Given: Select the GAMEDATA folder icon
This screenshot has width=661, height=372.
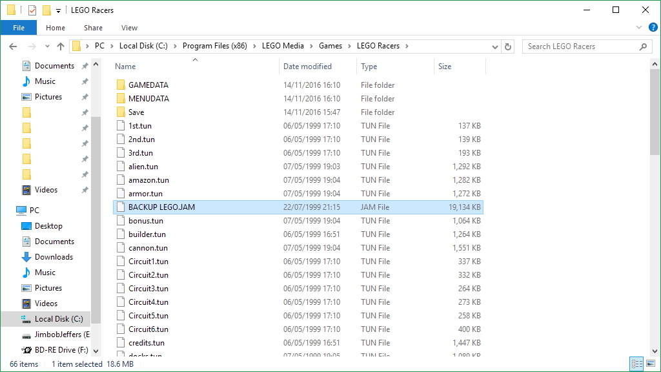Looking at the screenshot, I should [121, 85].
